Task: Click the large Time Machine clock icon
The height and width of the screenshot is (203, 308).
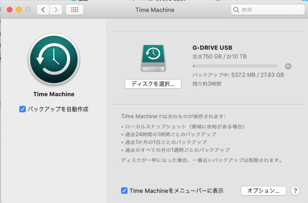Action: pos(54,59)
